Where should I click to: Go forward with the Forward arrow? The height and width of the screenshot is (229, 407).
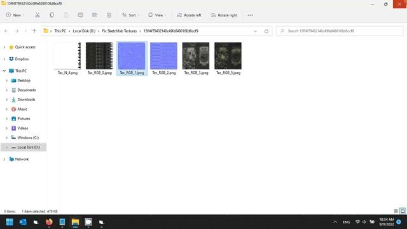coord(17,31)
